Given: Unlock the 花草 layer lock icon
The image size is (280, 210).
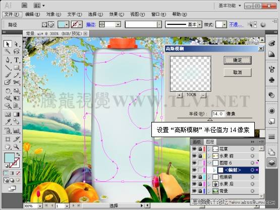Looking at the screenshot, I should (200, 149).
